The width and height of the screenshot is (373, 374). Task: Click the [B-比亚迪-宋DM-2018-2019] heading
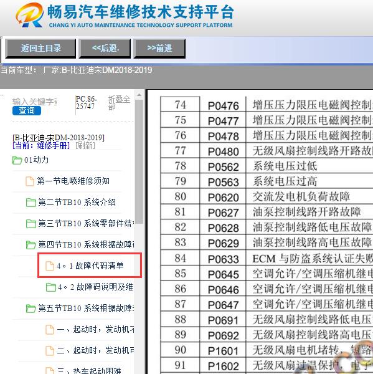(x=59, y=138)
